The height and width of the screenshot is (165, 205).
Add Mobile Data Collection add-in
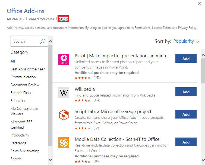186,142
